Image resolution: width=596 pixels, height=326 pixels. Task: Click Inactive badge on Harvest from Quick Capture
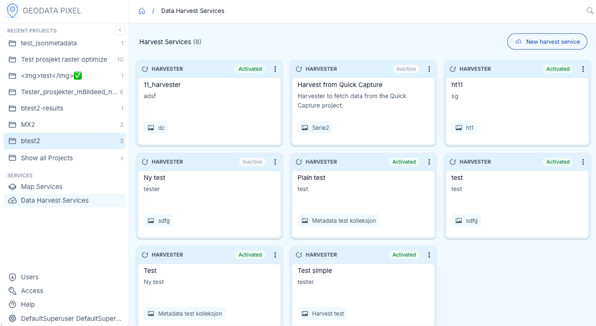pyautogui.click(x=406, y=69)
